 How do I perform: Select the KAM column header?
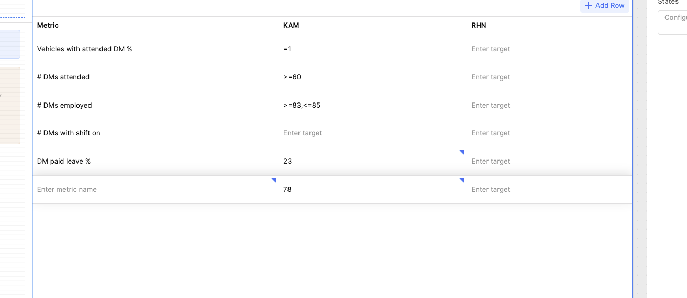[291, 26]
